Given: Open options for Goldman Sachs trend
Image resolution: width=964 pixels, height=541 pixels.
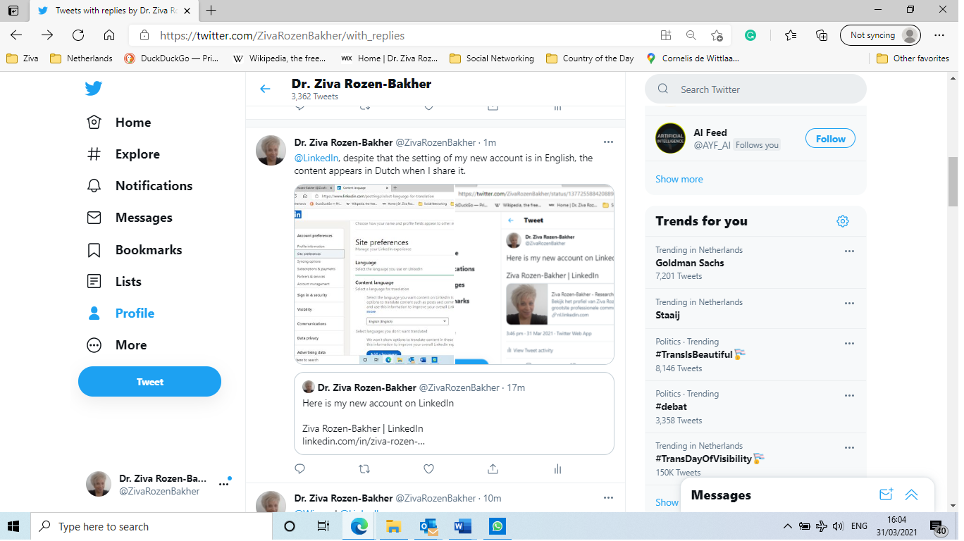Looking at the screenshot, I should [849, 251].
